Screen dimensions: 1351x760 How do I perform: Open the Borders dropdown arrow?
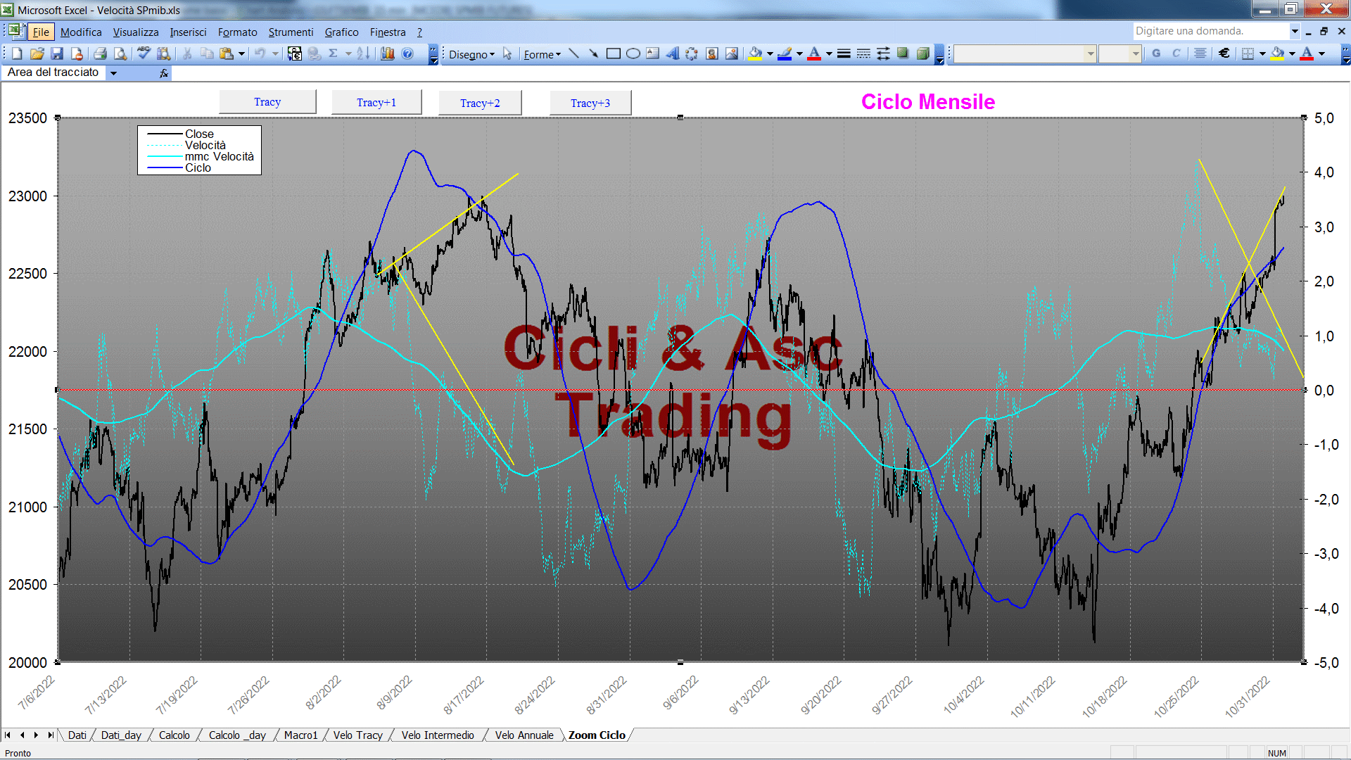1262,53
